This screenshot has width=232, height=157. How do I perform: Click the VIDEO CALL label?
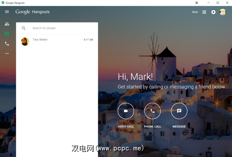pyautogui.click(x=126, y=127)
